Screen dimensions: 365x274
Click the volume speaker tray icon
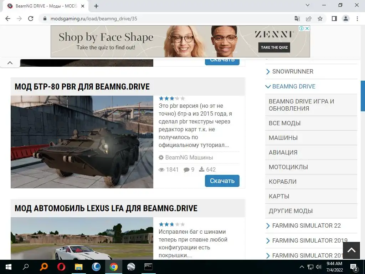[319, 267]
